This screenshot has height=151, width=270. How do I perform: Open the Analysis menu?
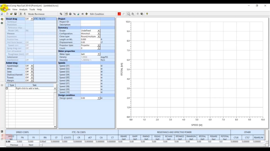(23, 9)
